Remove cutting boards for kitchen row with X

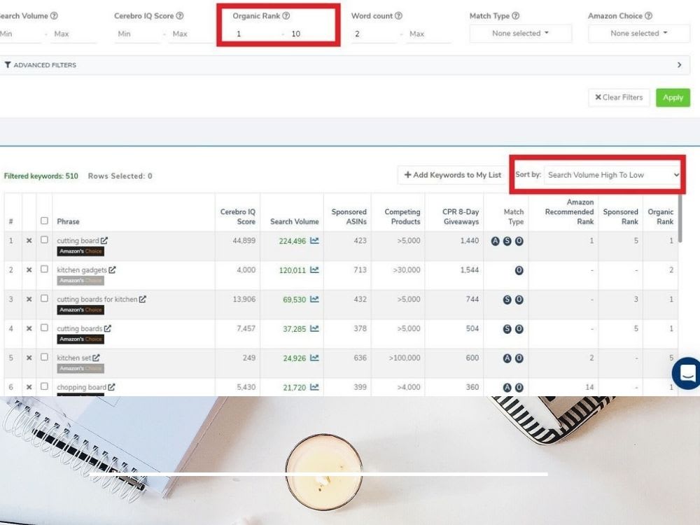[29, 299]
